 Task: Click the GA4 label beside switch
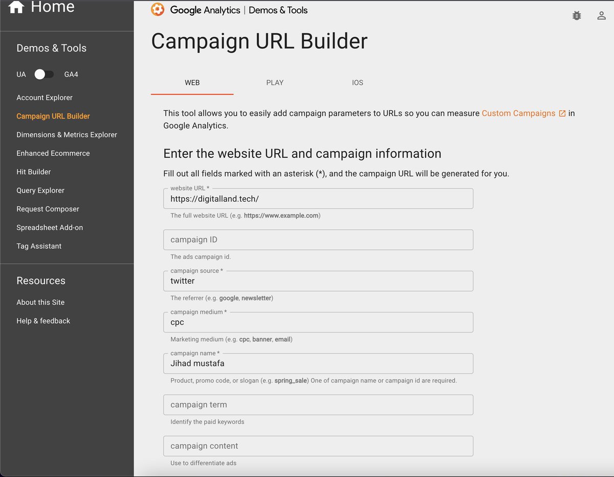71,75
